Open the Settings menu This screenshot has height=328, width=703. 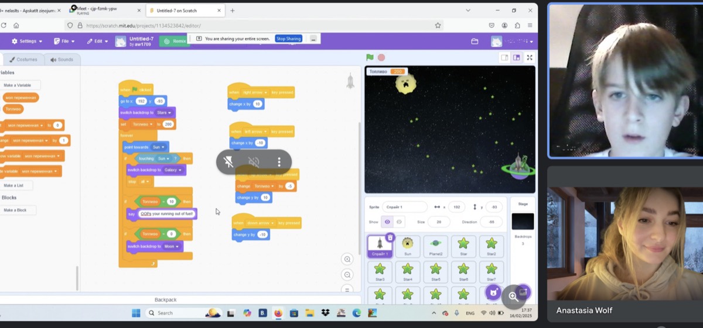coord(27,41)
